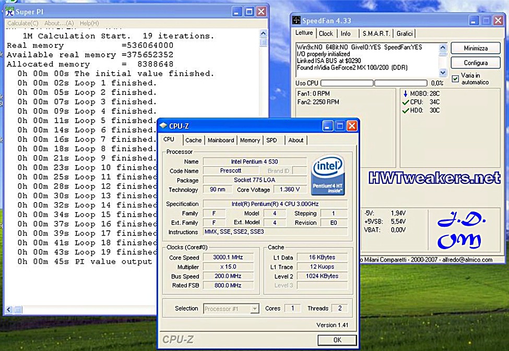
Task: Click the Fan1: 0 RPM reading
Action: click(313, 94)
